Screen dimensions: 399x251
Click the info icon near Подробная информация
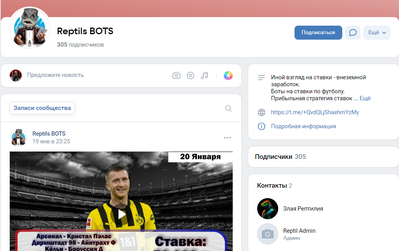pyautogui.click(x=261, y=126)
